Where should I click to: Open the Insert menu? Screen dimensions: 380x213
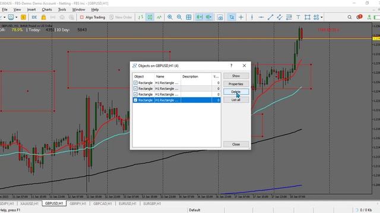click(31, 9)
